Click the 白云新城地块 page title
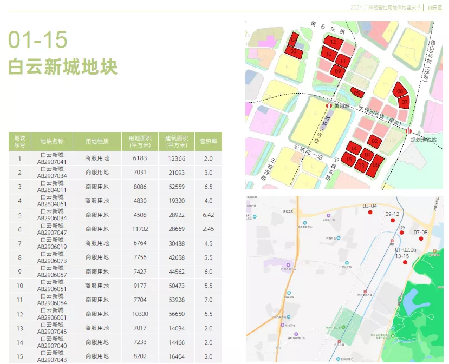The image size is (449, 364). (x=63, y=68)
